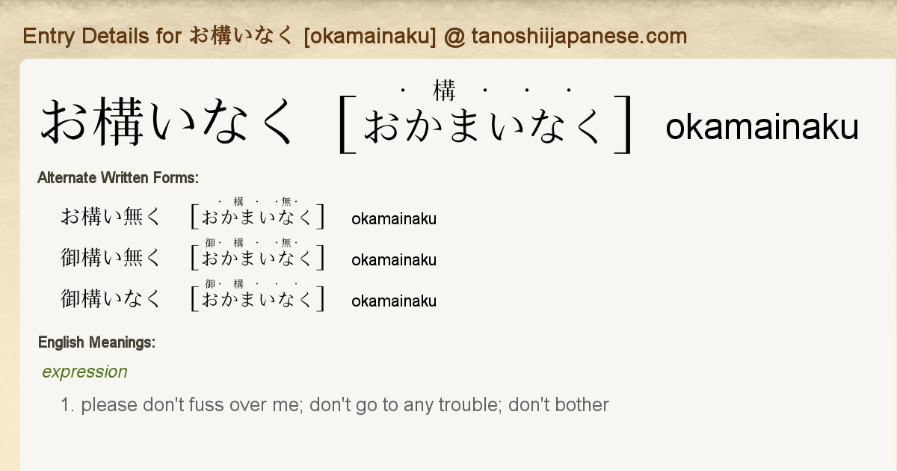The width and height of the screenshot is (897, 471).
Task: Click the romaji beside お構い無く
Action: 394,219
